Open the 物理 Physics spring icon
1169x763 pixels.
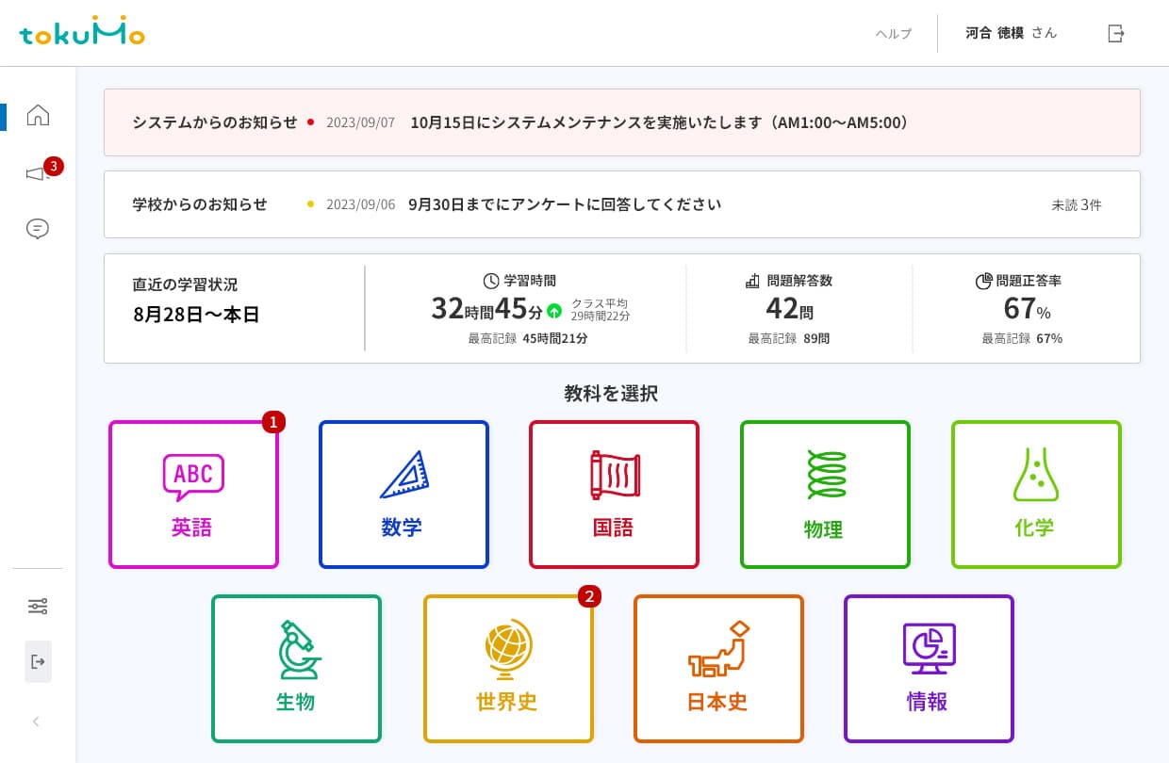[x=825, y=476]
